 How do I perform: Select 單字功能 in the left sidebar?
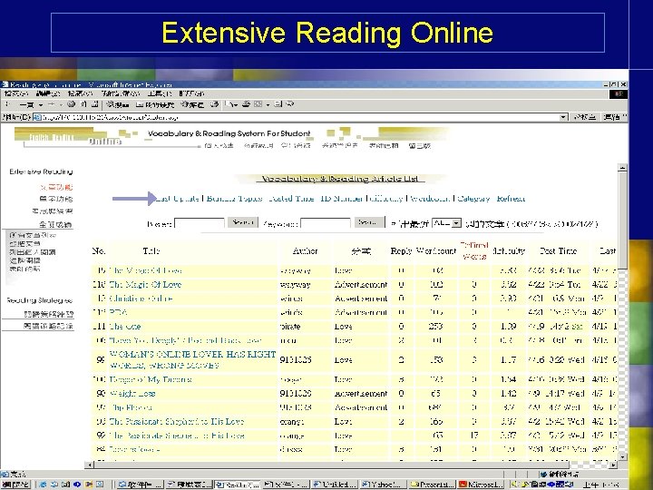click(x=56, y=199)
